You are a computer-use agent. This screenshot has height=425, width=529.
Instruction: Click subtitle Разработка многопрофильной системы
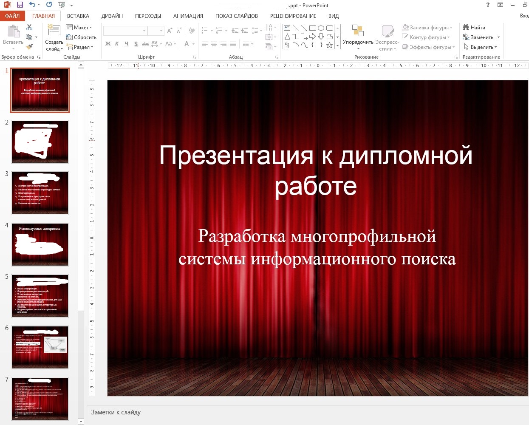tap(317, 247)
